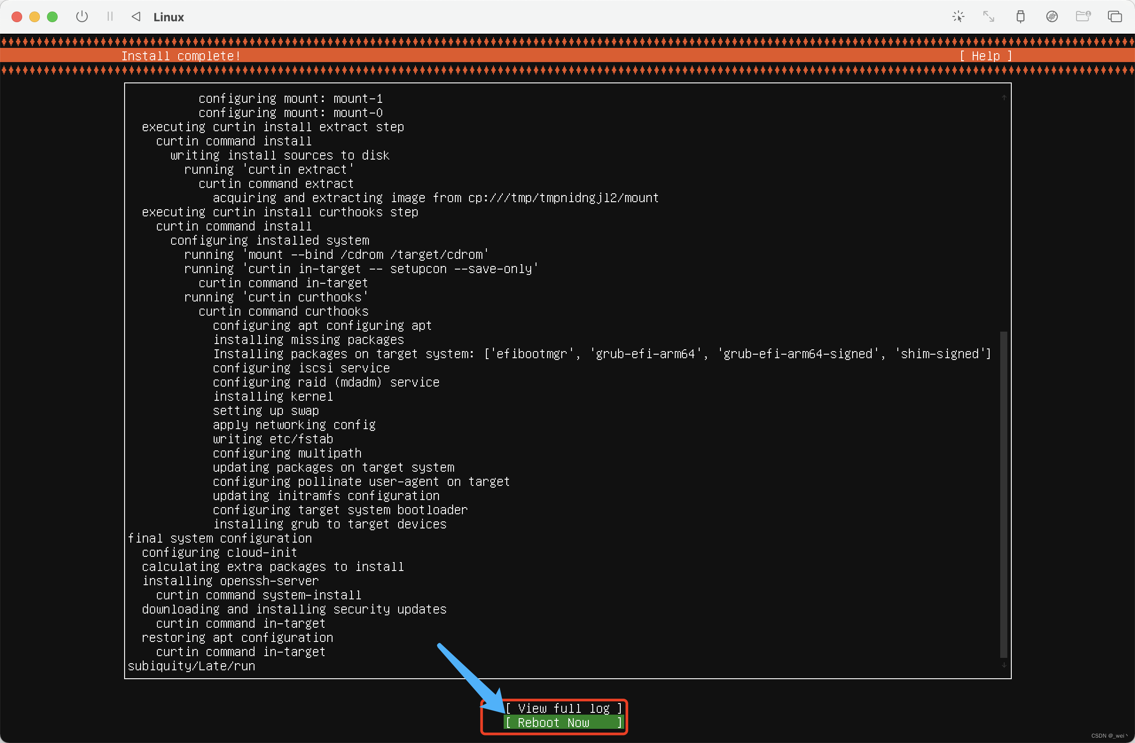Open the Help menu in installer
Viewport: 1135px width, 743px height.
point(985,56)
